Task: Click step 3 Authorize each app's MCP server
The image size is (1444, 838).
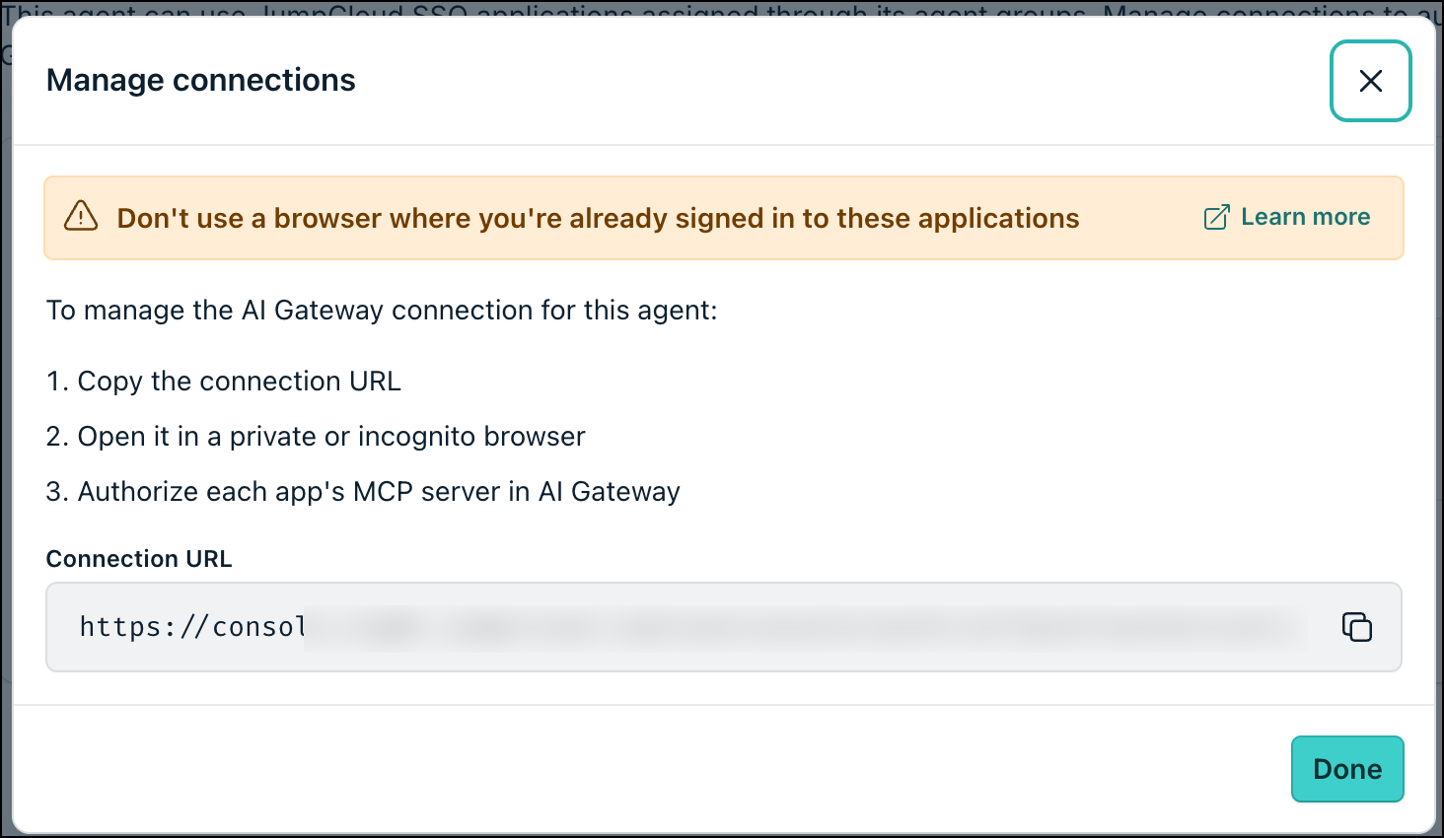Action: click(363, 492)
